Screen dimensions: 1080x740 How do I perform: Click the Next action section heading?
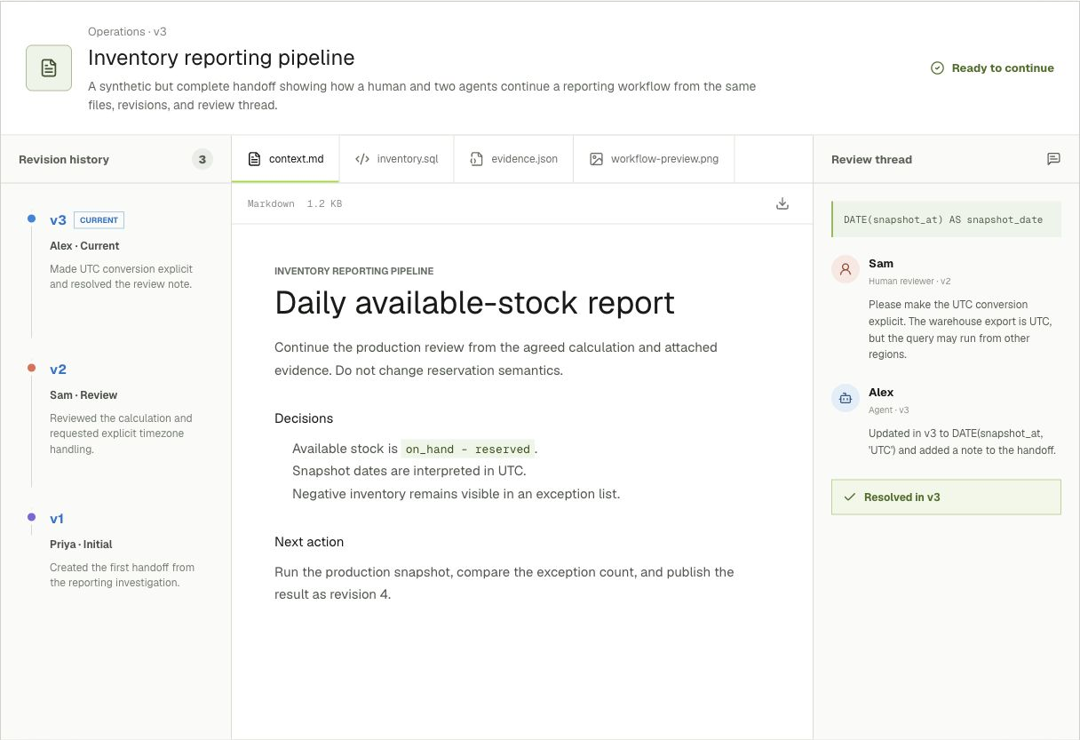coord(309,542)
